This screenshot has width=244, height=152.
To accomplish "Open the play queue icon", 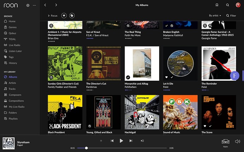I will click(142, 141).
